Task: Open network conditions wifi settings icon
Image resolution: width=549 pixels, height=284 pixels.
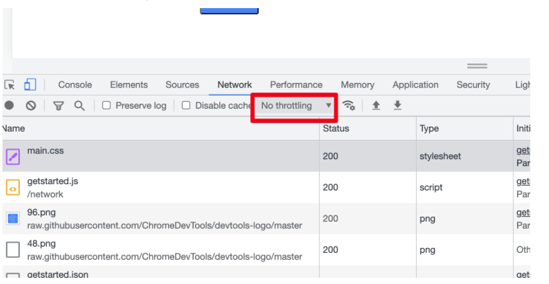Action: coord(349,105)
